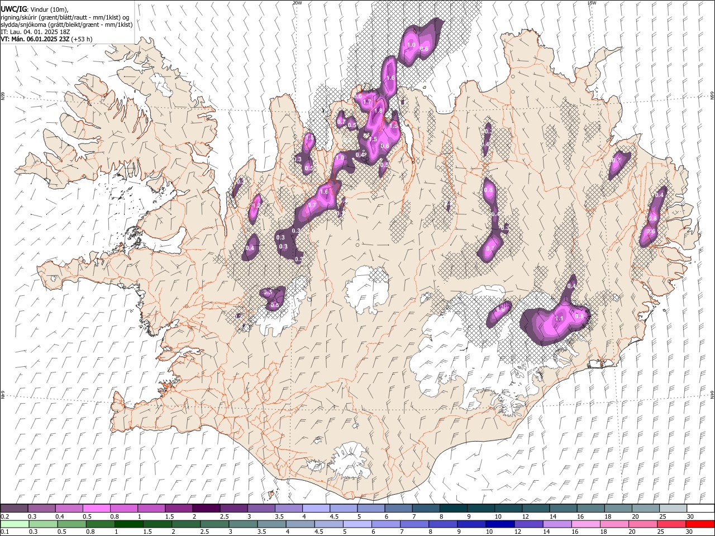The width and height of the screenshot is (715, 536).
Task: Select the deep blue 10 rain legend swatch
Action: pyautogui.click(x=499, y=524)
